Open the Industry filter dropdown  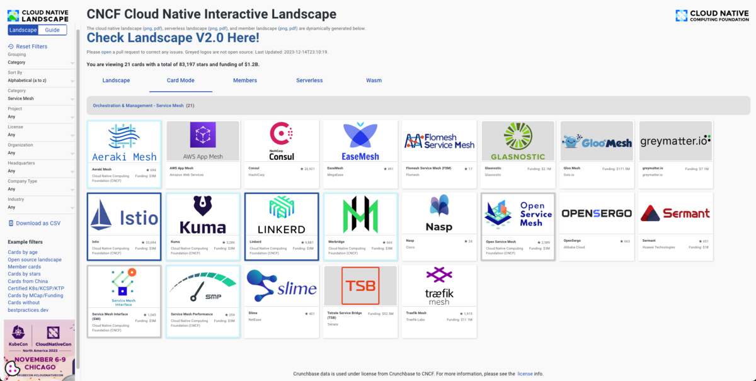tap(41, 207)
